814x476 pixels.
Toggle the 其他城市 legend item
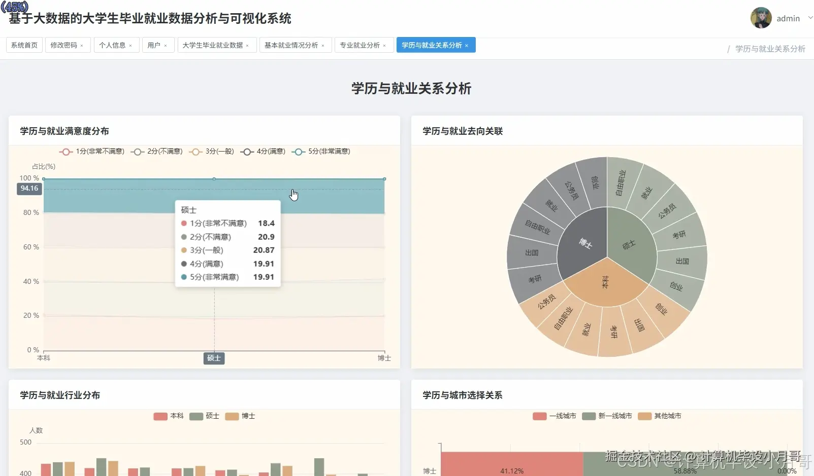click(660, 416)
